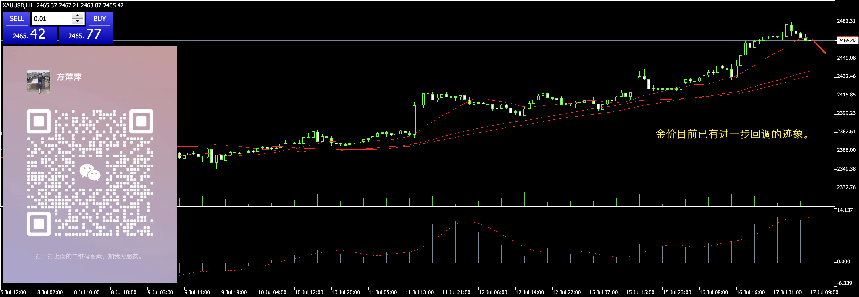The image size is (859, 297).
Task: Click time axis label 5 Jul 17:00
Action: 13,292
